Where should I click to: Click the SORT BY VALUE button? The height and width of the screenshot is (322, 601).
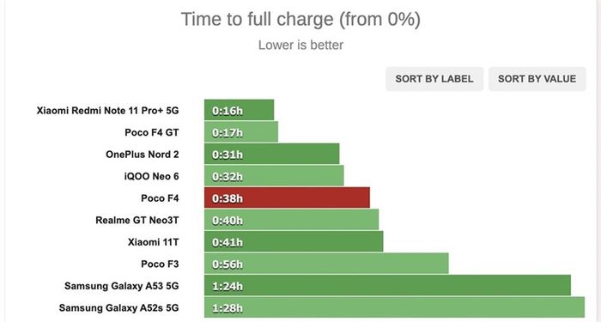click(x=537, y=79)
